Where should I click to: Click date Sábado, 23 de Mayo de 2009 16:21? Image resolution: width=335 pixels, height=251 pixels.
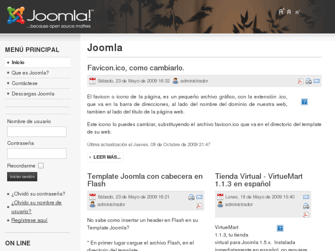133,197
